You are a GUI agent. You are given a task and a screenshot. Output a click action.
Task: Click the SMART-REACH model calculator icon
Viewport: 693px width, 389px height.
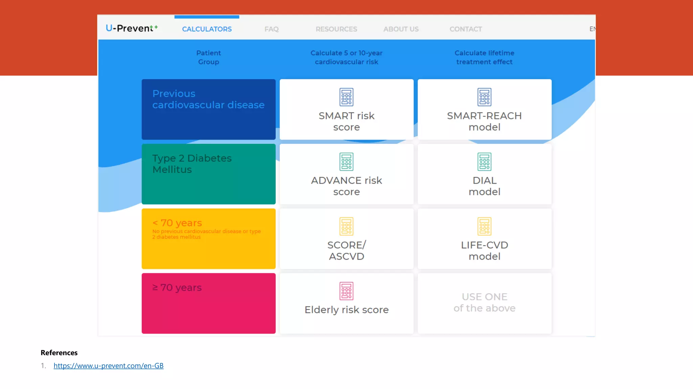pos(484,97)
